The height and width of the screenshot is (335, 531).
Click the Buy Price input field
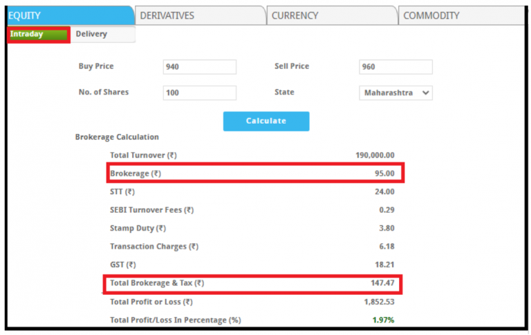(x=199, y=67)
